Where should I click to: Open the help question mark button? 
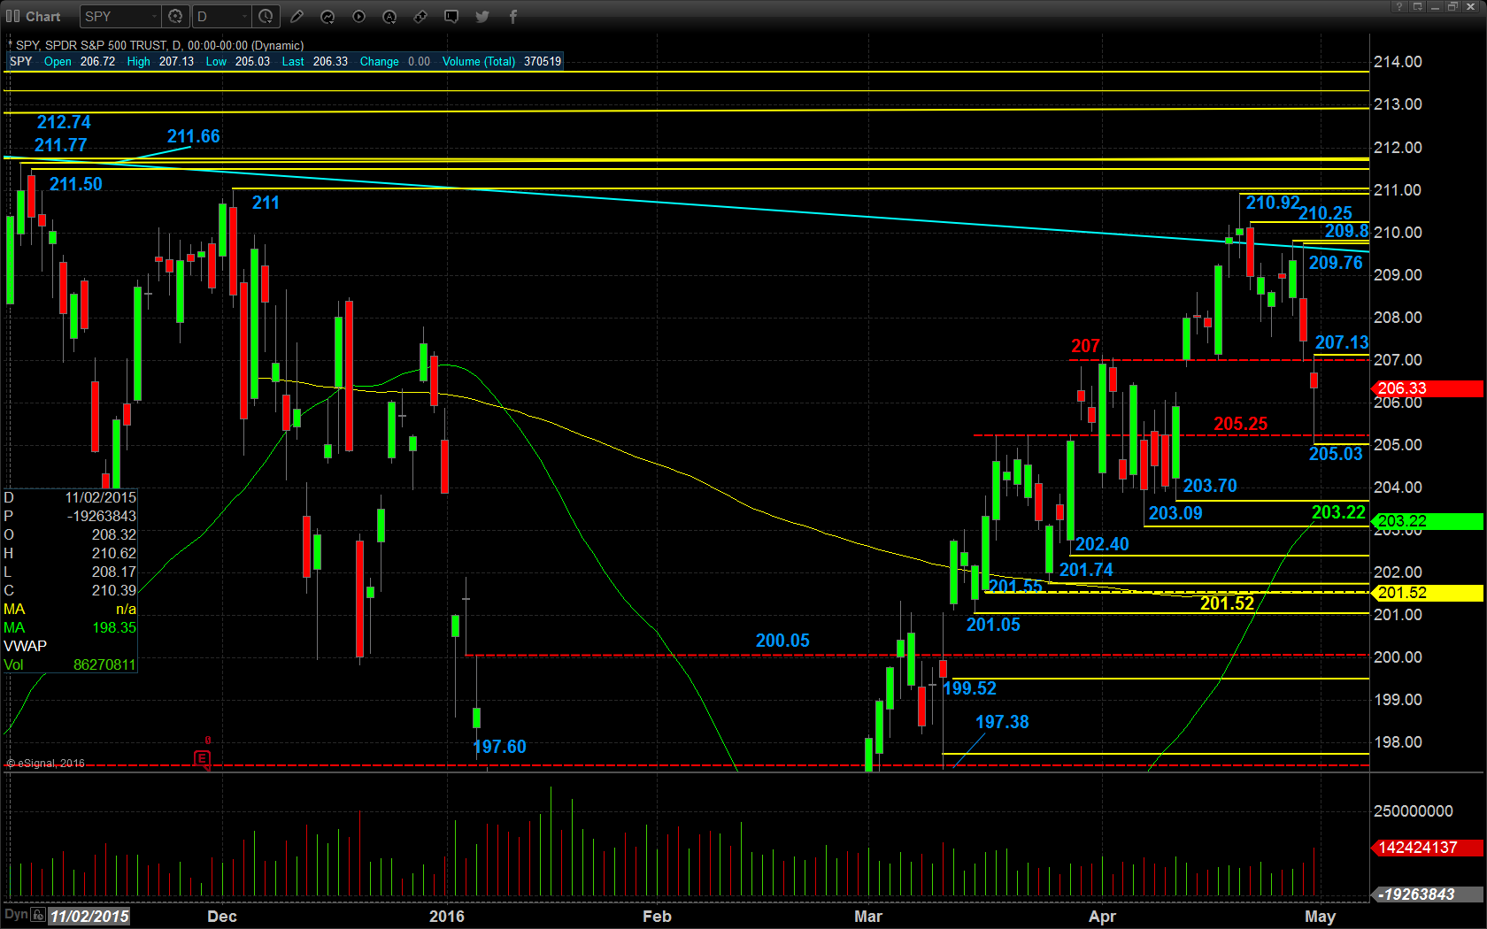point(1399,7)
